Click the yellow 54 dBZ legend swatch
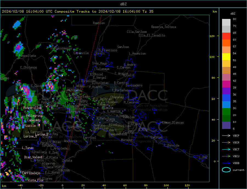This screenshot has height=189, width=247. (x=226, y=57)
